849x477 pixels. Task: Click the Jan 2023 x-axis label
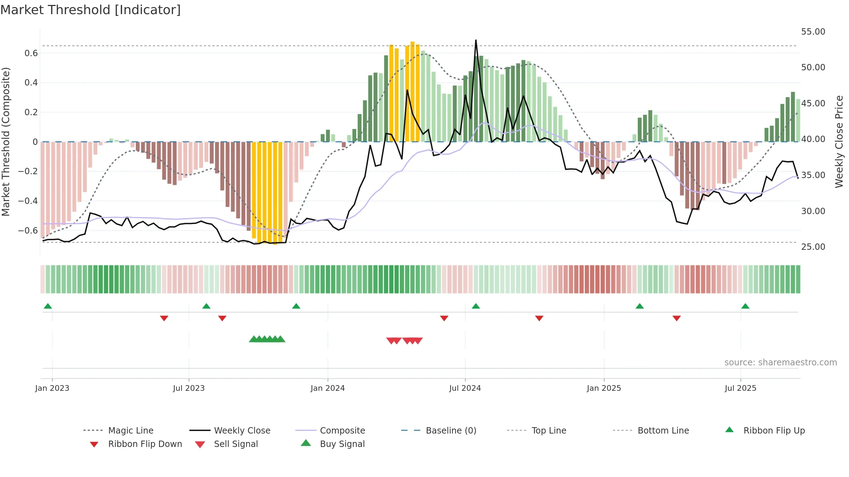coord(52,388)
